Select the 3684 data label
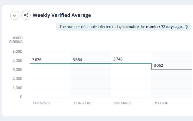193x121 pixels. pos(77,60)
